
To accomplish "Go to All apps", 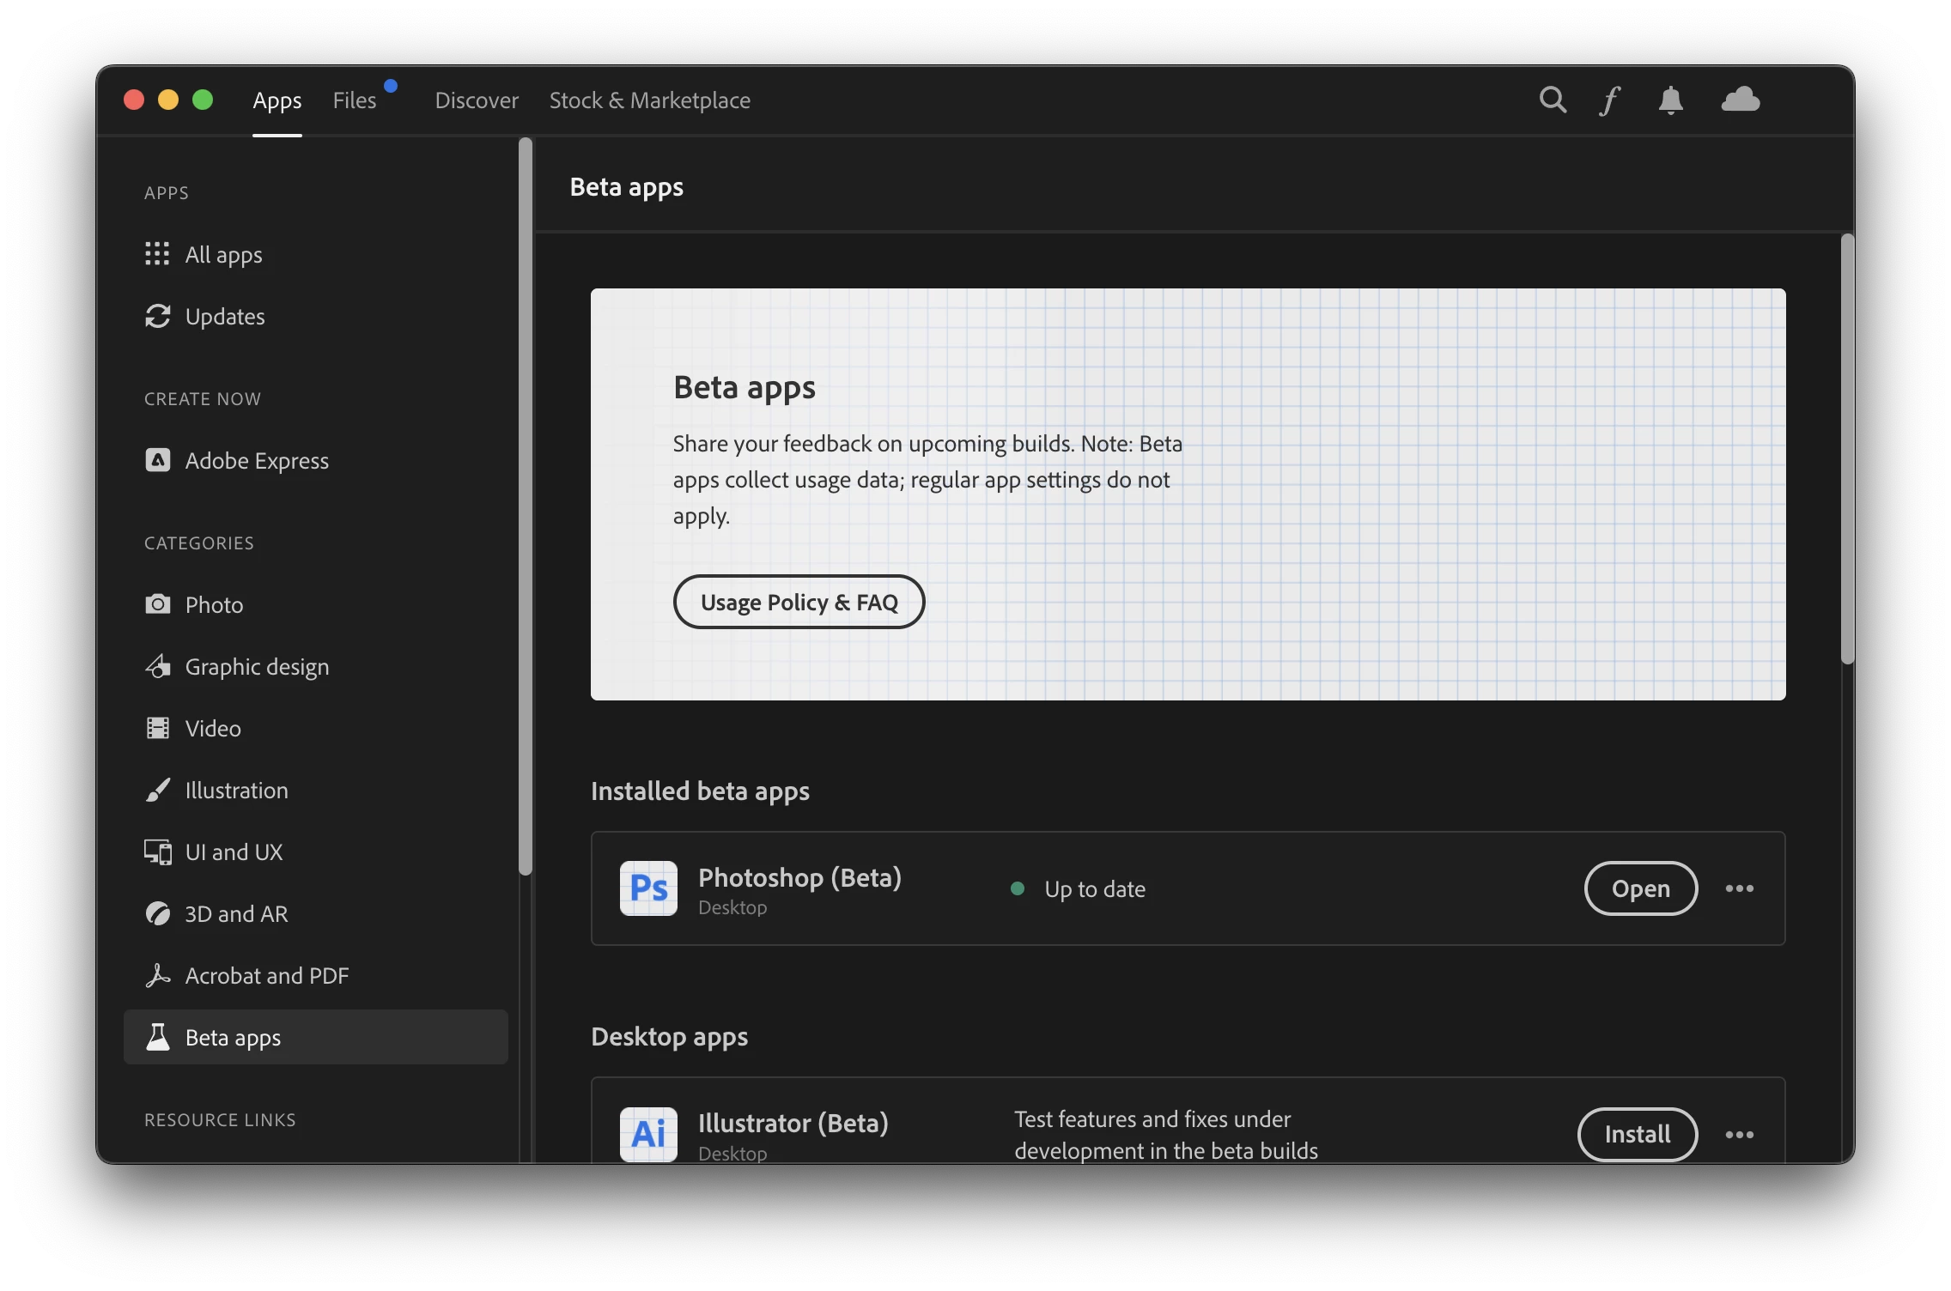I will click(x=223, y=255).
